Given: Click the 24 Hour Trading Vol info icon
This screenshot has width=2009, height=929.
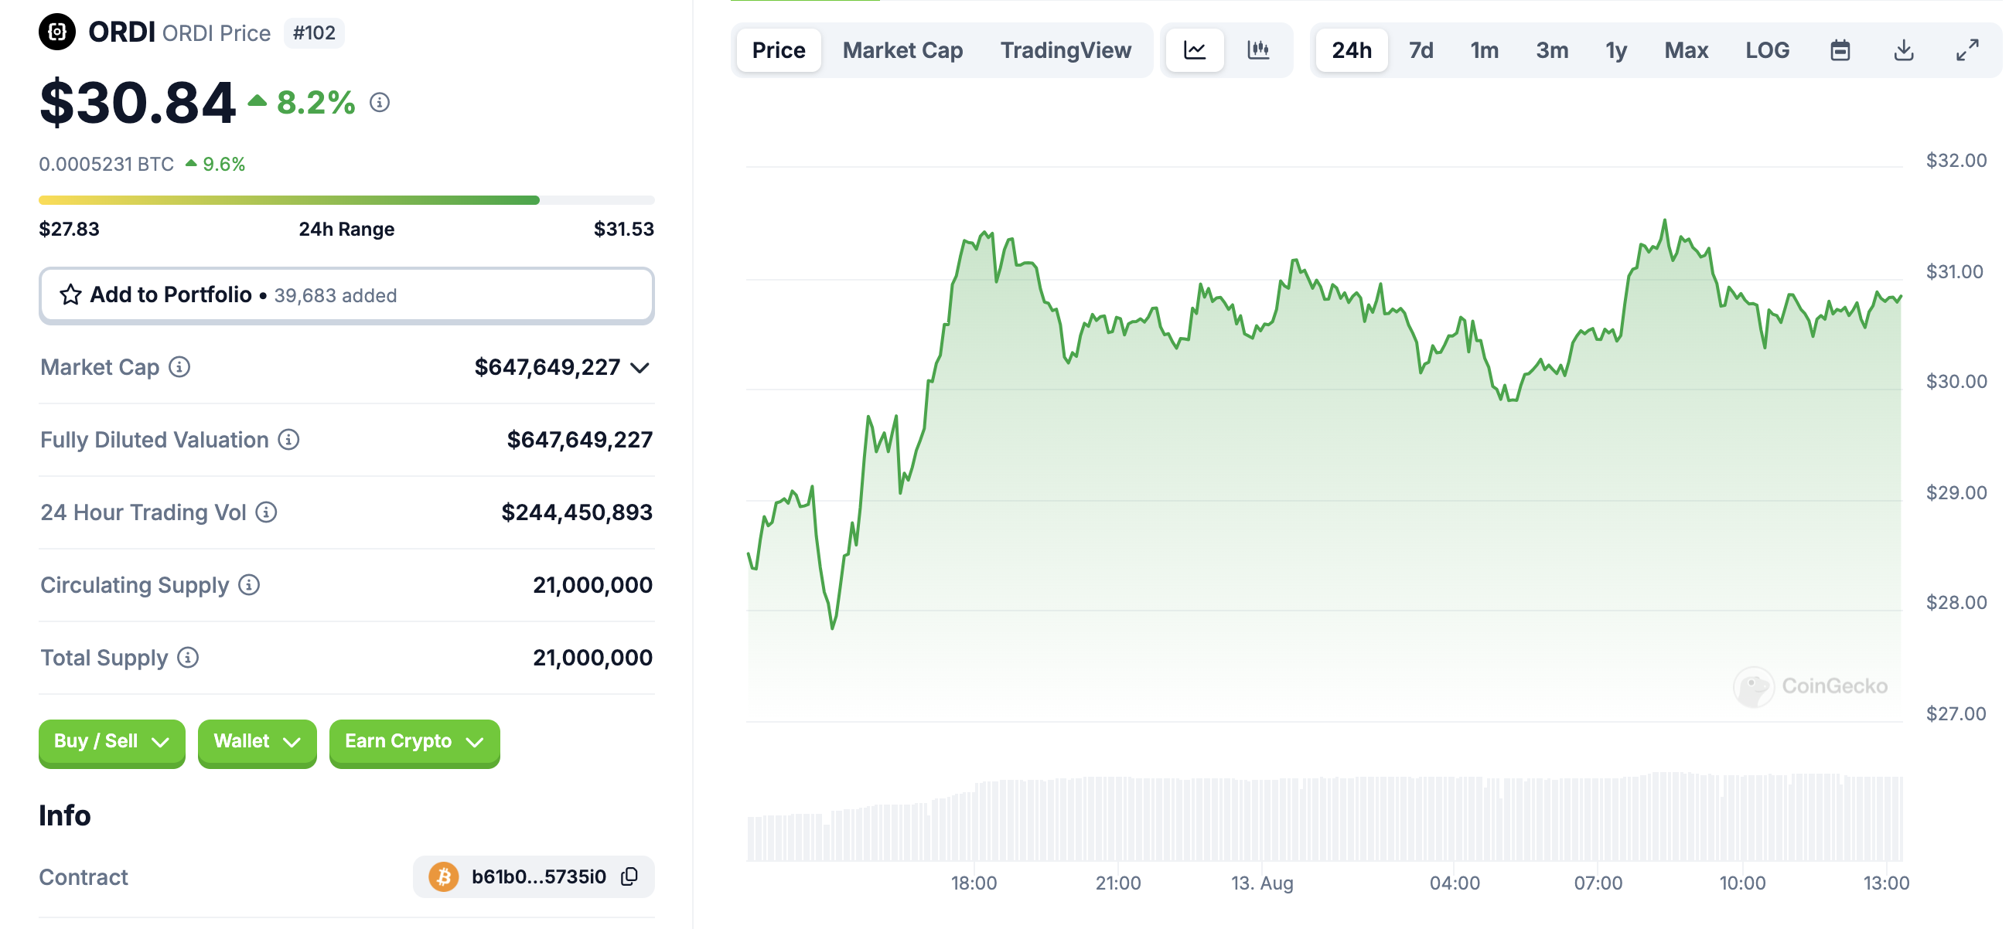Looking at the screenshot, I should tap(267, 512).
